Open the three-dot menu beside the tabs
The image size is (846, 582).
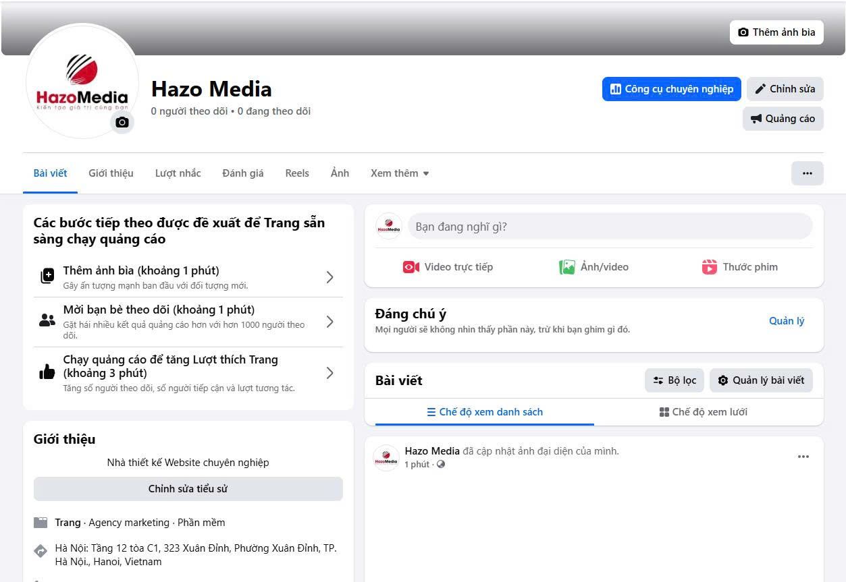click(807, 173)
